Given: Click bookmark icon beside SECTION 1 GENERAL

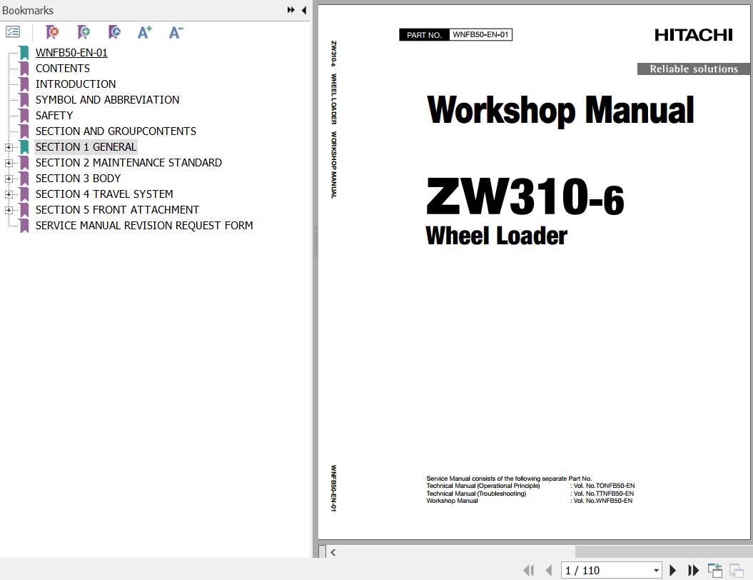Looking at the screenshot, I should 24,147.
